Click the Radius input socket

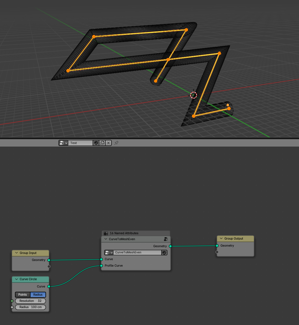tap(12, 307)
